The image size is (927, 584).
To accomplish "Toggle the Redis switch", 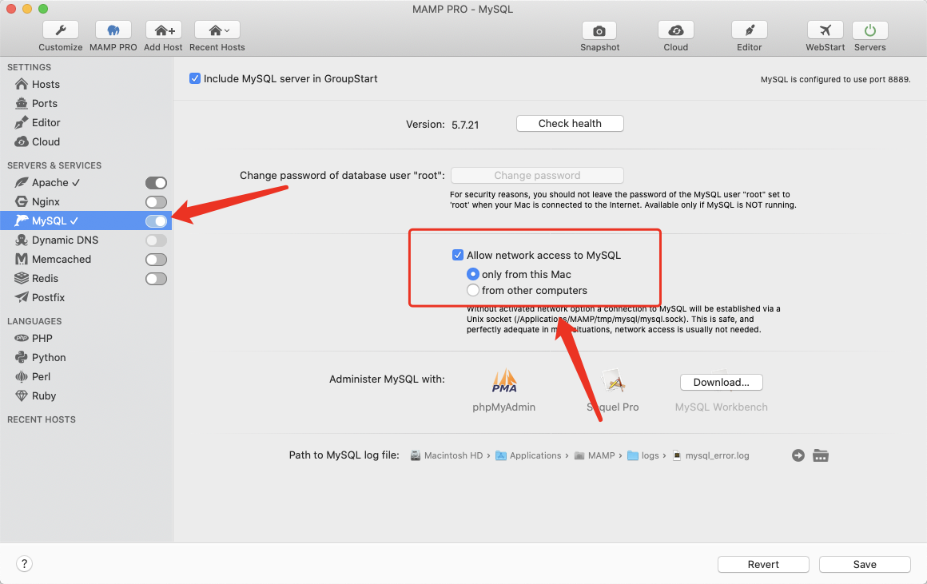I will (156, 279).
